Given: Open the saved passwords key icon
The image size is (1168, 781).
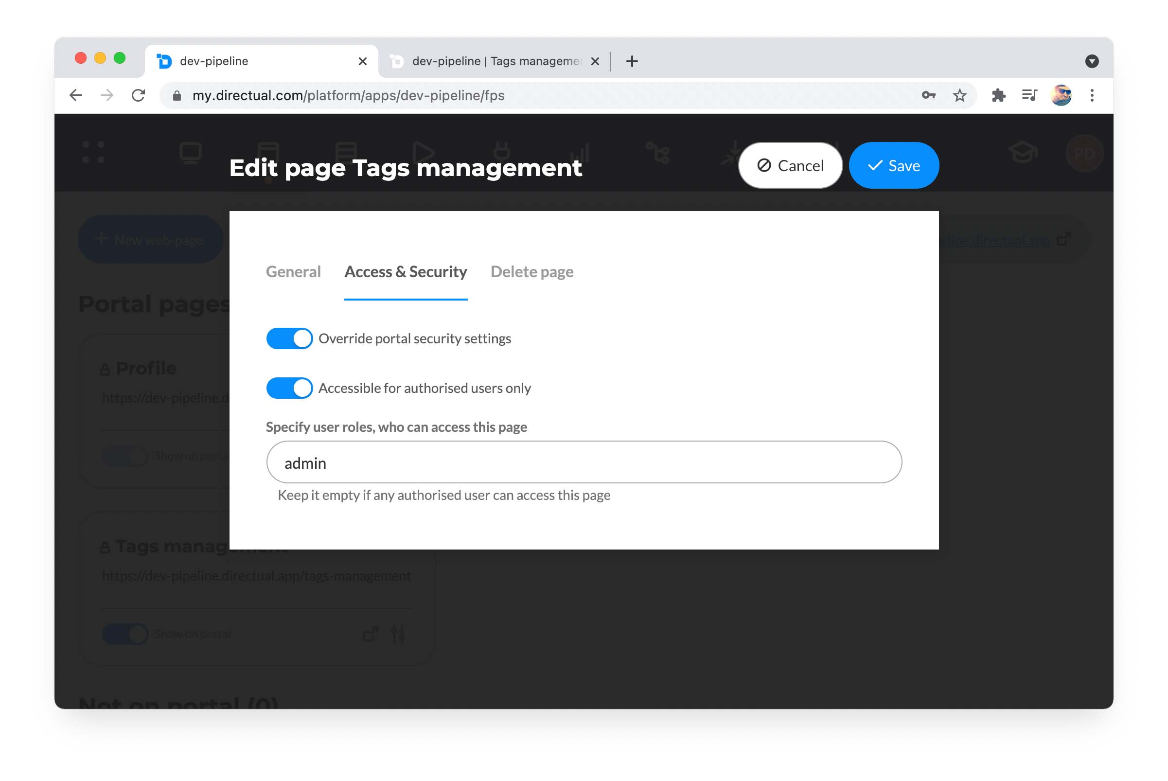Looking at the screenshot, I should [x=928, y=95].
